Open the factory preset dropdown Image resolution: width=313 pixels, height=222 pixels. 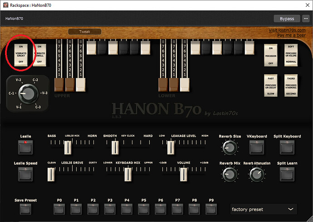point(264,209)
